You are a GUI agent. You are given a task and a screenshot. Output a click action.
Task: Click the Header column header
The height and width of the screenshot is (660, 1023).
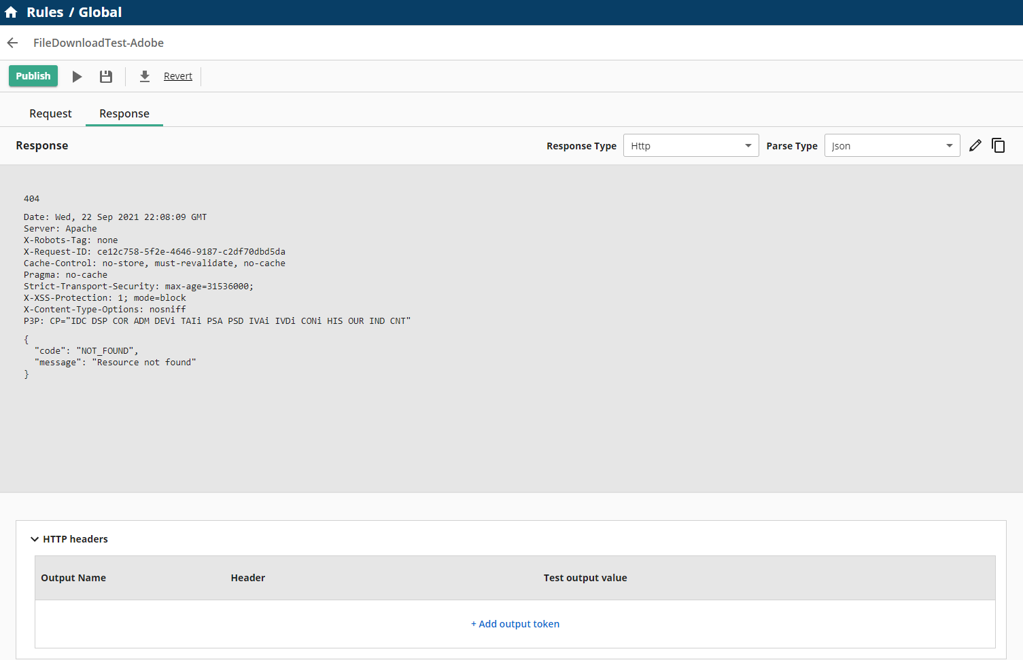(x=248, y=578)
